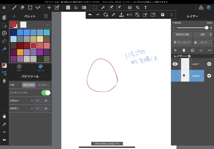Open the layer panel three-dots menu

click(x=209, y=50)
